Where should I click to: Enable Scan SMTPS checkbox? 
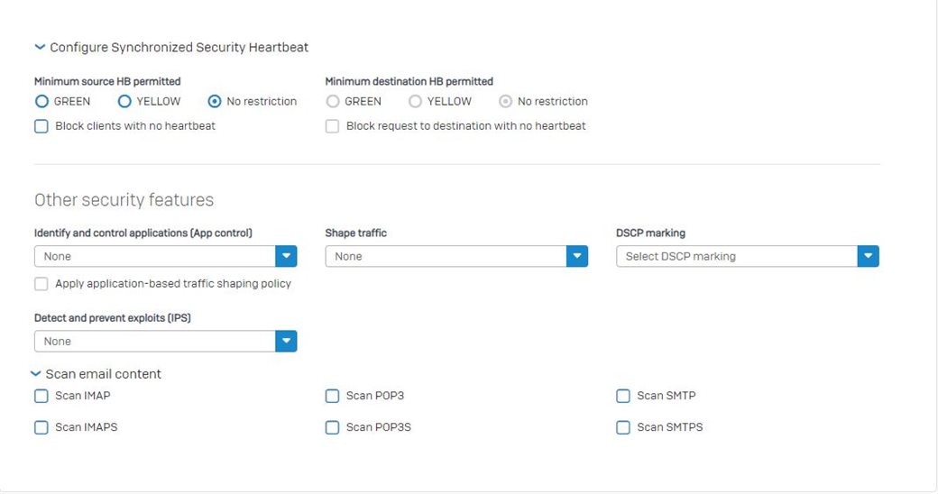click(x=623, y=427)
